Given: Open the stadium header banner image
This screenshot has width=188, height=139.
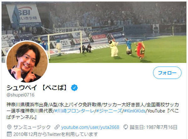Looking at the screenshot, I should click(x=94, y=32).
